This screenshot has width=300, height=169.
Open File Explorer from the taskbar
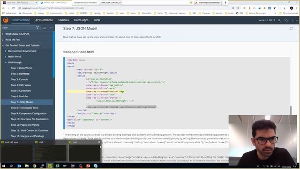coord(27,166)
